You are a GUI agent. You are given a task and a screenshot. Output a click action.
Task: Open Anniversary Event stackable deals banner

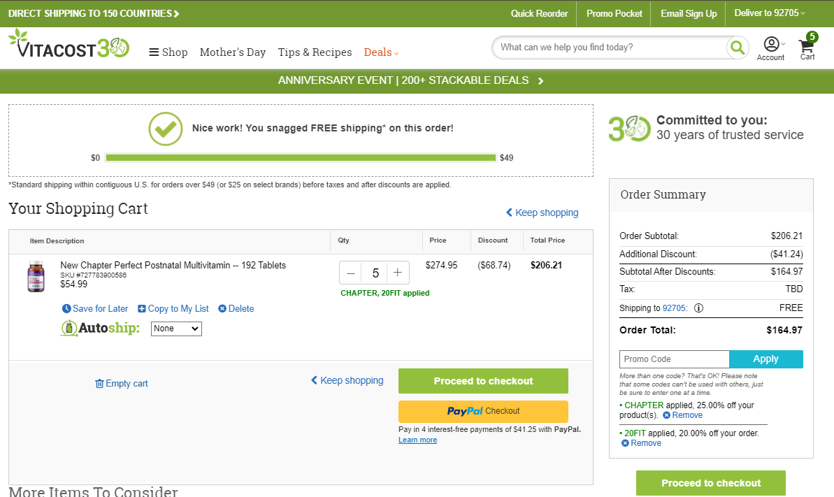(410, 80)
